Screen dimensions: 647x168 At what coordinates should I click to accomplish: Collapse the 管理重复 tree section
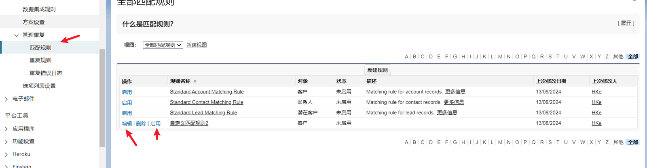(16, 35)
